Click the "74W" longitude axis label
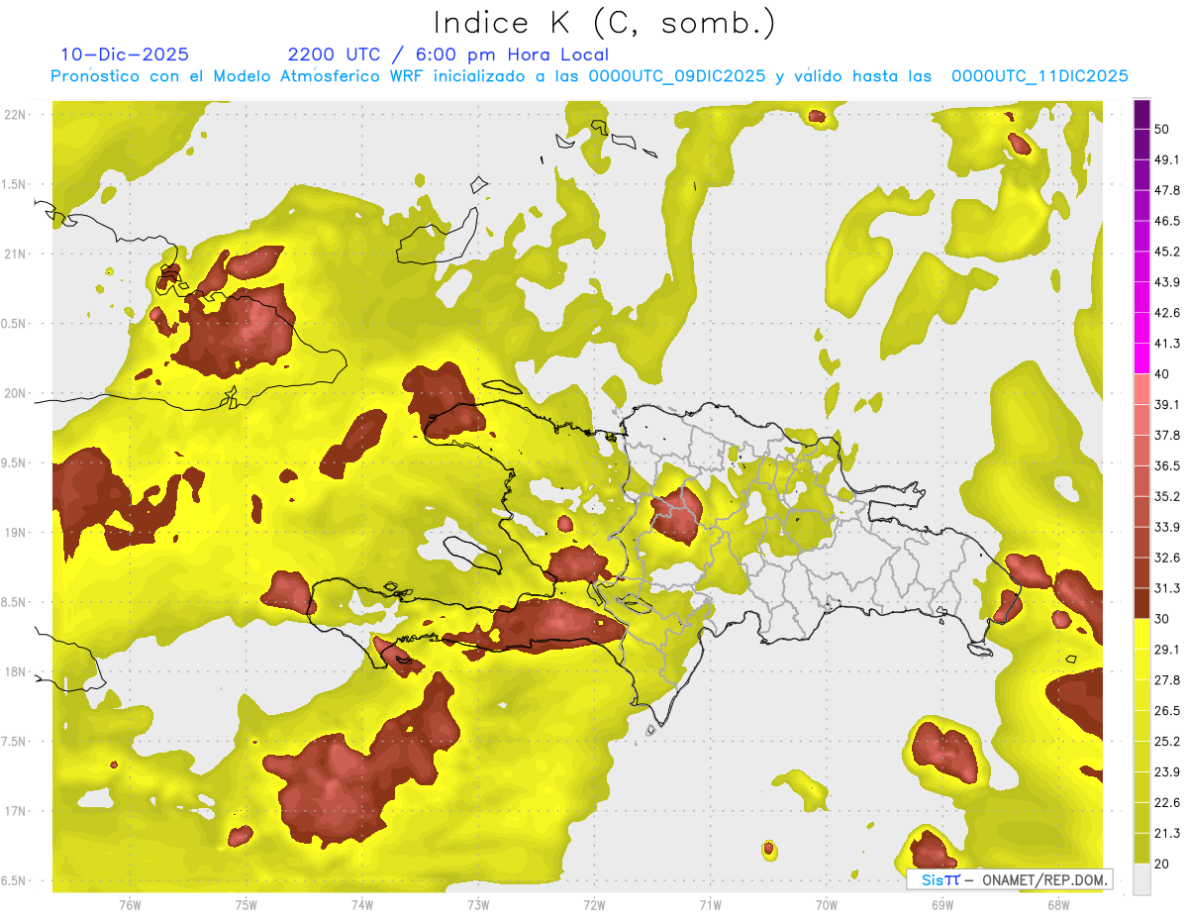This screenshot has height=918, width=1188. point(362,905)
